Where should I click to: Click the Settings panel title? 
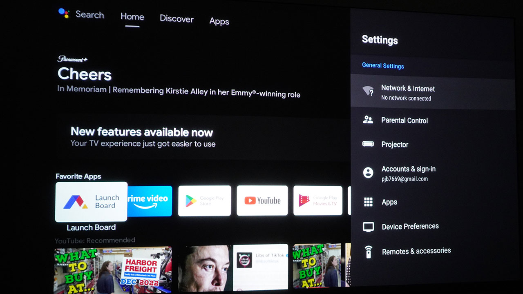coord(380,40)
